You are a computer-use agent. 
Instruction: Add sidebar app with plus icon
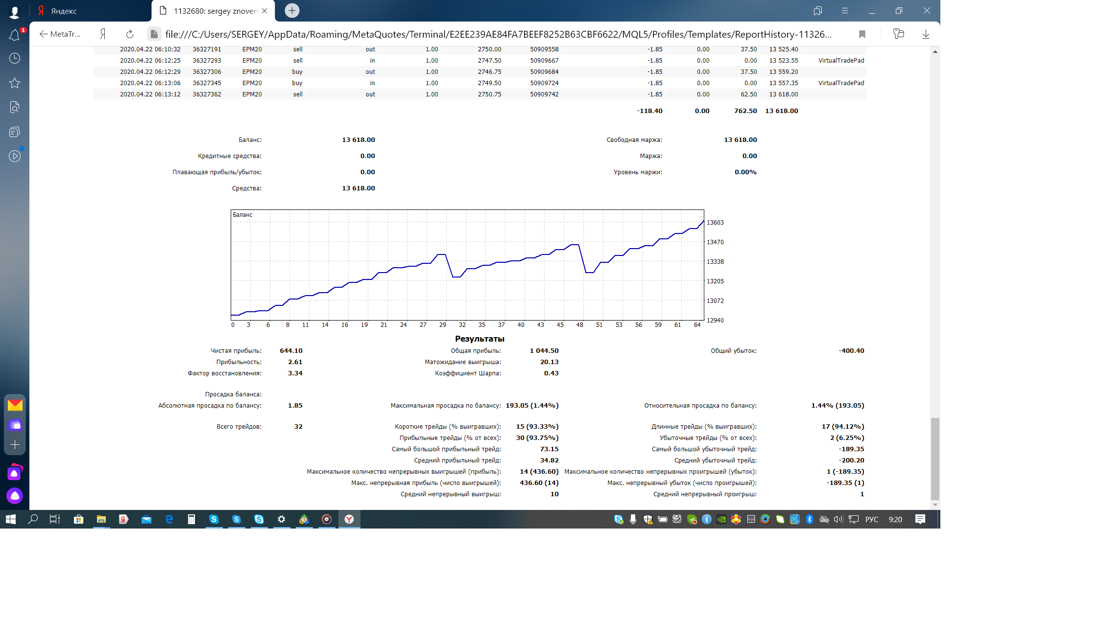point(15,445)
